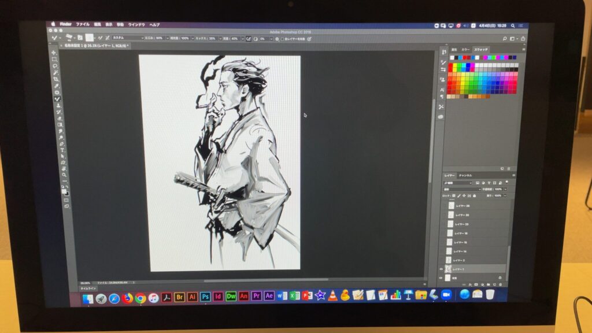Image resolution: width=592 pixels, height=333 pixels.
Task: Open Adobe InDesign from the Dock
Action: (218, 297)
